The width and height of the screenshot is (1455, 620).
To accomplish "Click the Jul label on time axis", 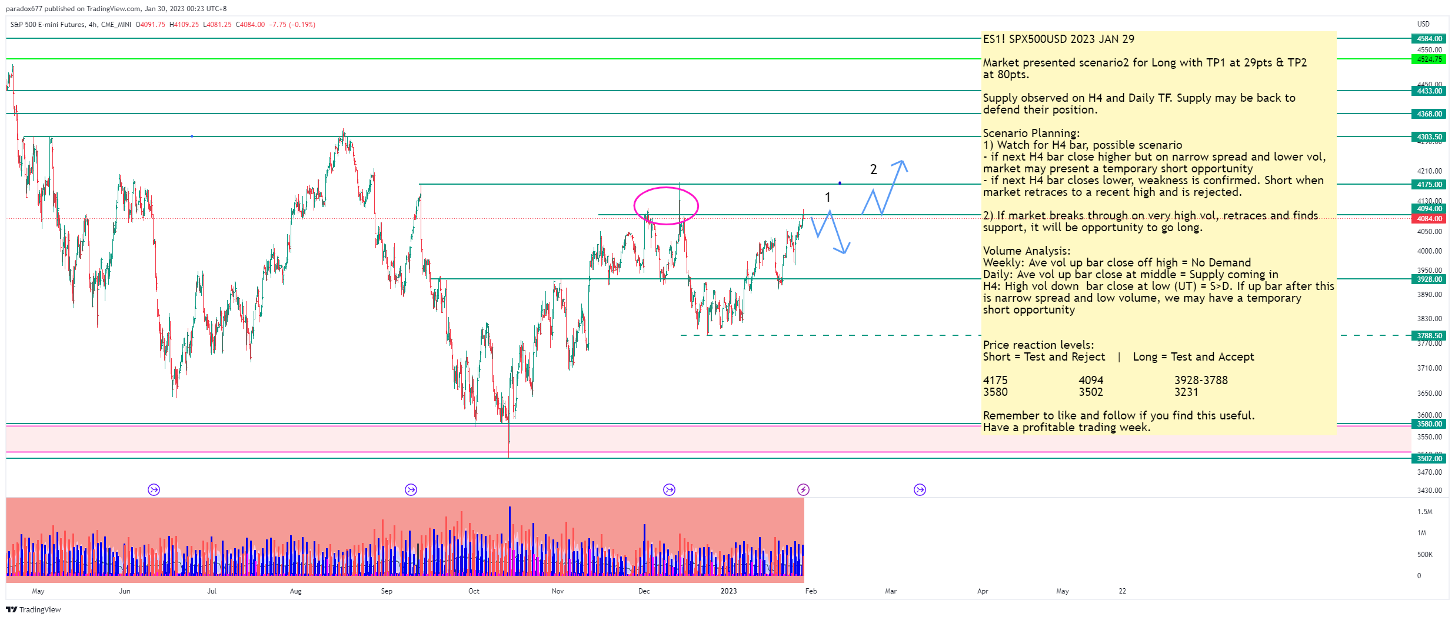I will click(x=212, y=591).
